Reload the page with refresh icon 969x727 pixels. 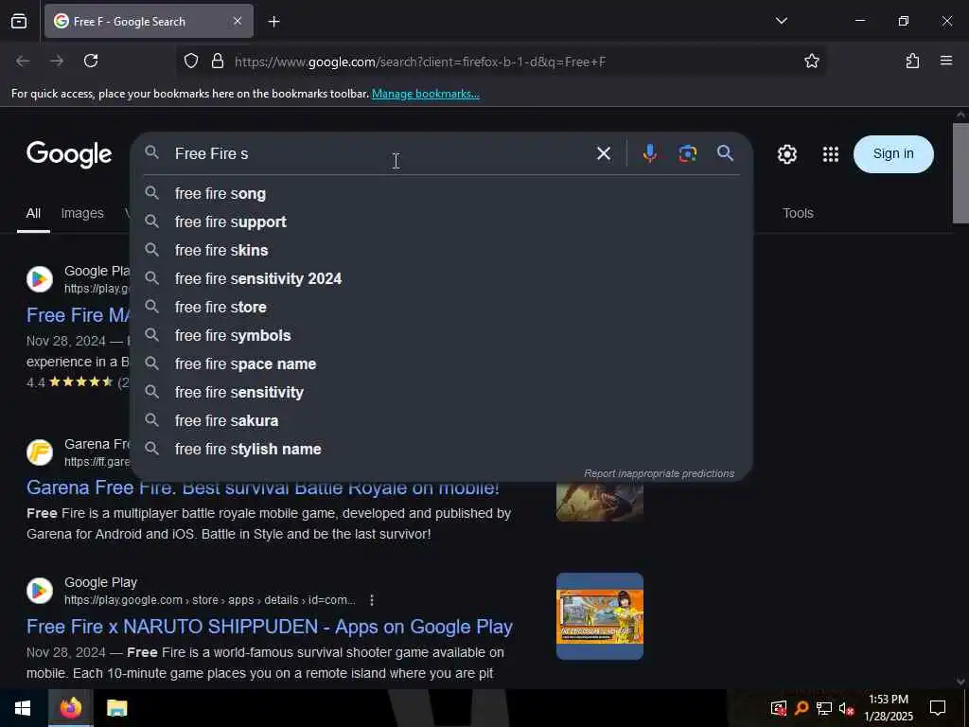(x=91, y=61)
